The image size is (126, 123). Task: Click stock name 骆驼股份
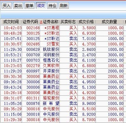[51, 98]
